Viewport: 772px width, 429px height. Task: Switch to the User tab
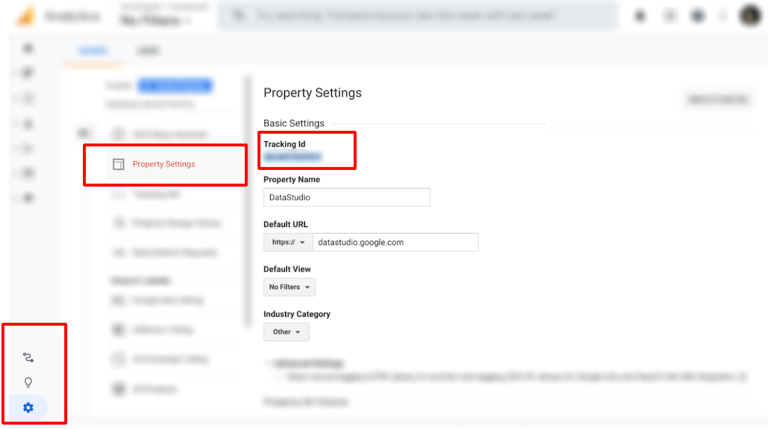coord(148,51)
